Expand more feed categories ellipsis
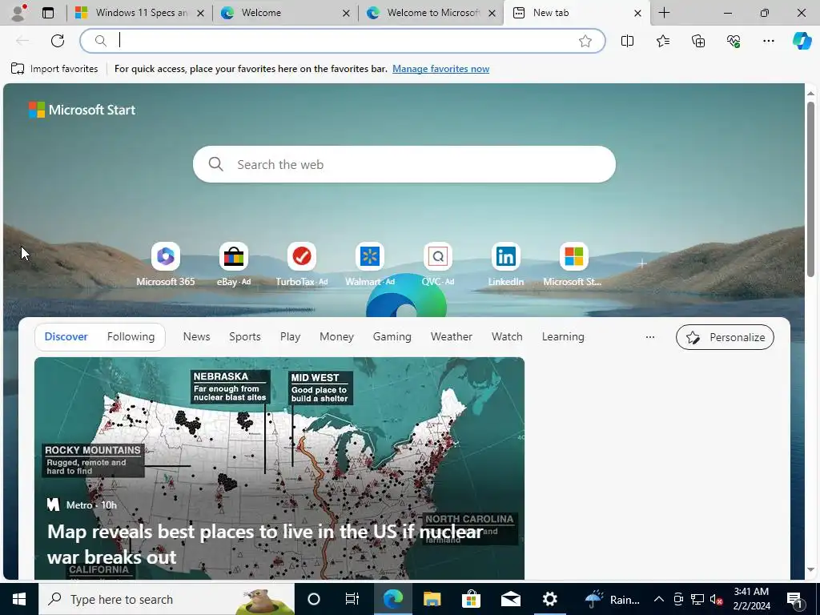The image size is (820, 615). (650, 337)
